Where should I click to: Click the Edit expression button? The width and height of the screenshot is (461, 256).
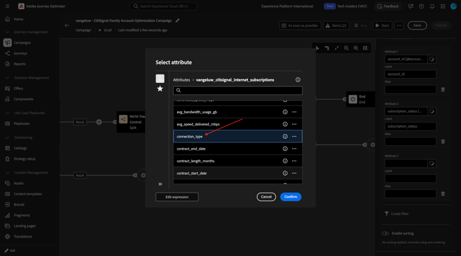[177, 197]
